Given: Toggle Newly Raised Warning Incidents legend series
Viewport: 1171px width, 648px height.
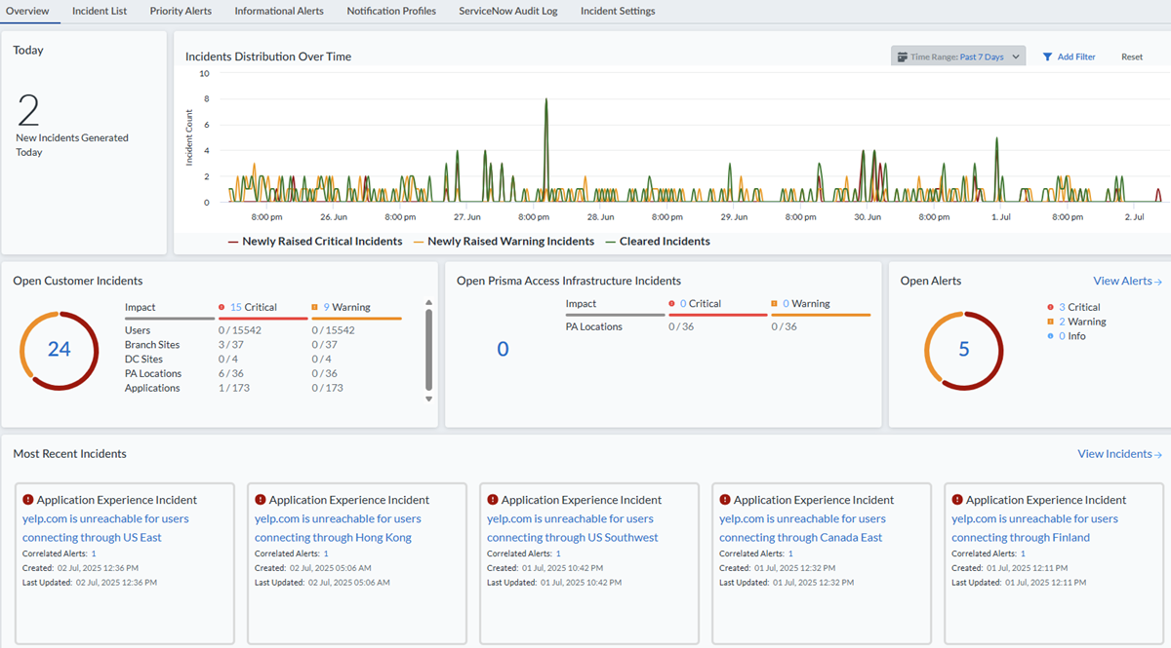Looking at the screenshot, I should click(504, 242).
